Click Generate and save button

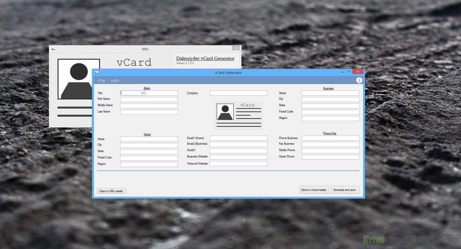(344, 190)
